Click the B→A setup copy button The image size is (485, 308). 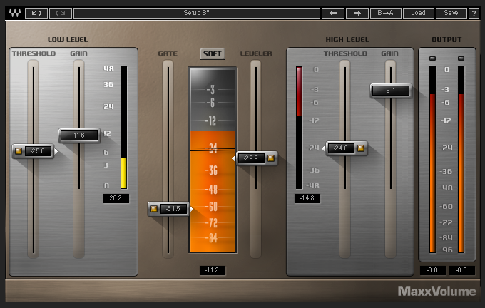click(x=385, y=13)
